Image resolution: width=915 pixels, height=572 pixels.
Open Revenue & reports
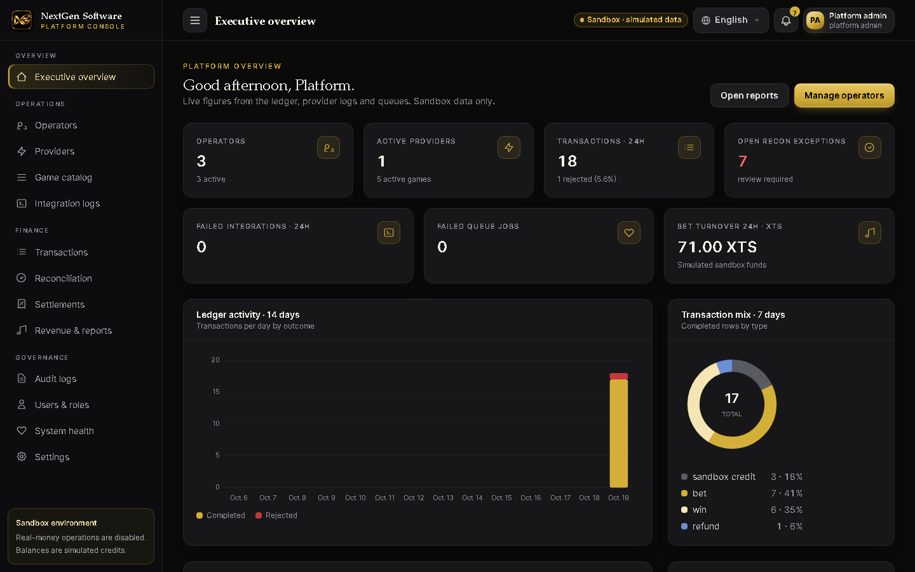coord(81,330)
